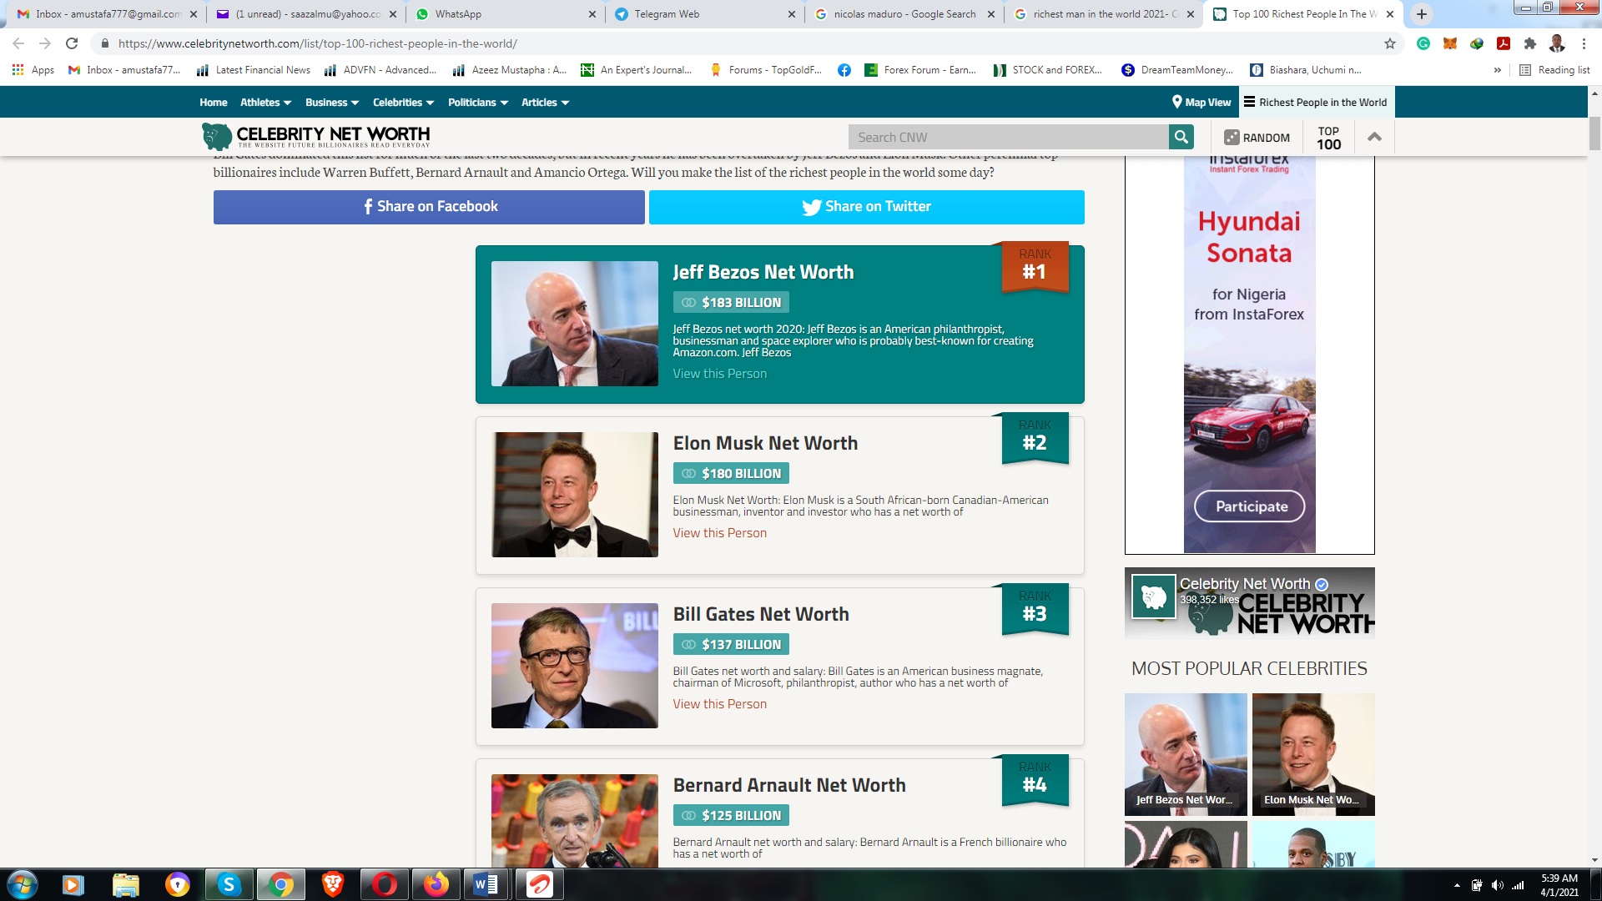1602x901 pixels.
Task: Close the Top 100 Richest People tab
Action: pyautogui.click(x=1389, y=14)
